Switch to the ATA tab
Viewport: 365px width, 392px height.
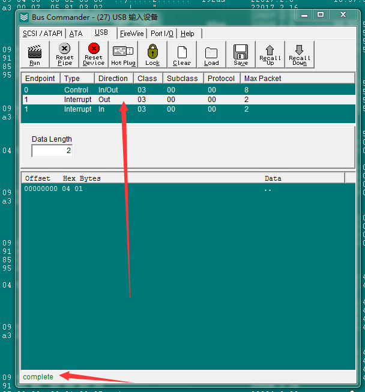tap(76, 34)
